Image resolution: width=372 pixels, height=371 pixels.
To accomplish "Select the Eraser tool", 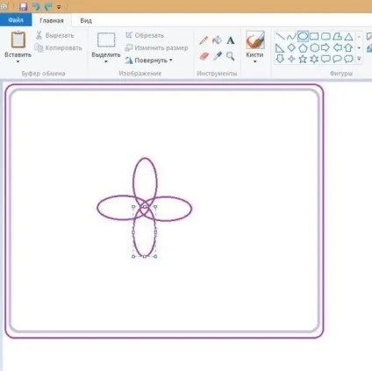I will click(x=204, y=56).
